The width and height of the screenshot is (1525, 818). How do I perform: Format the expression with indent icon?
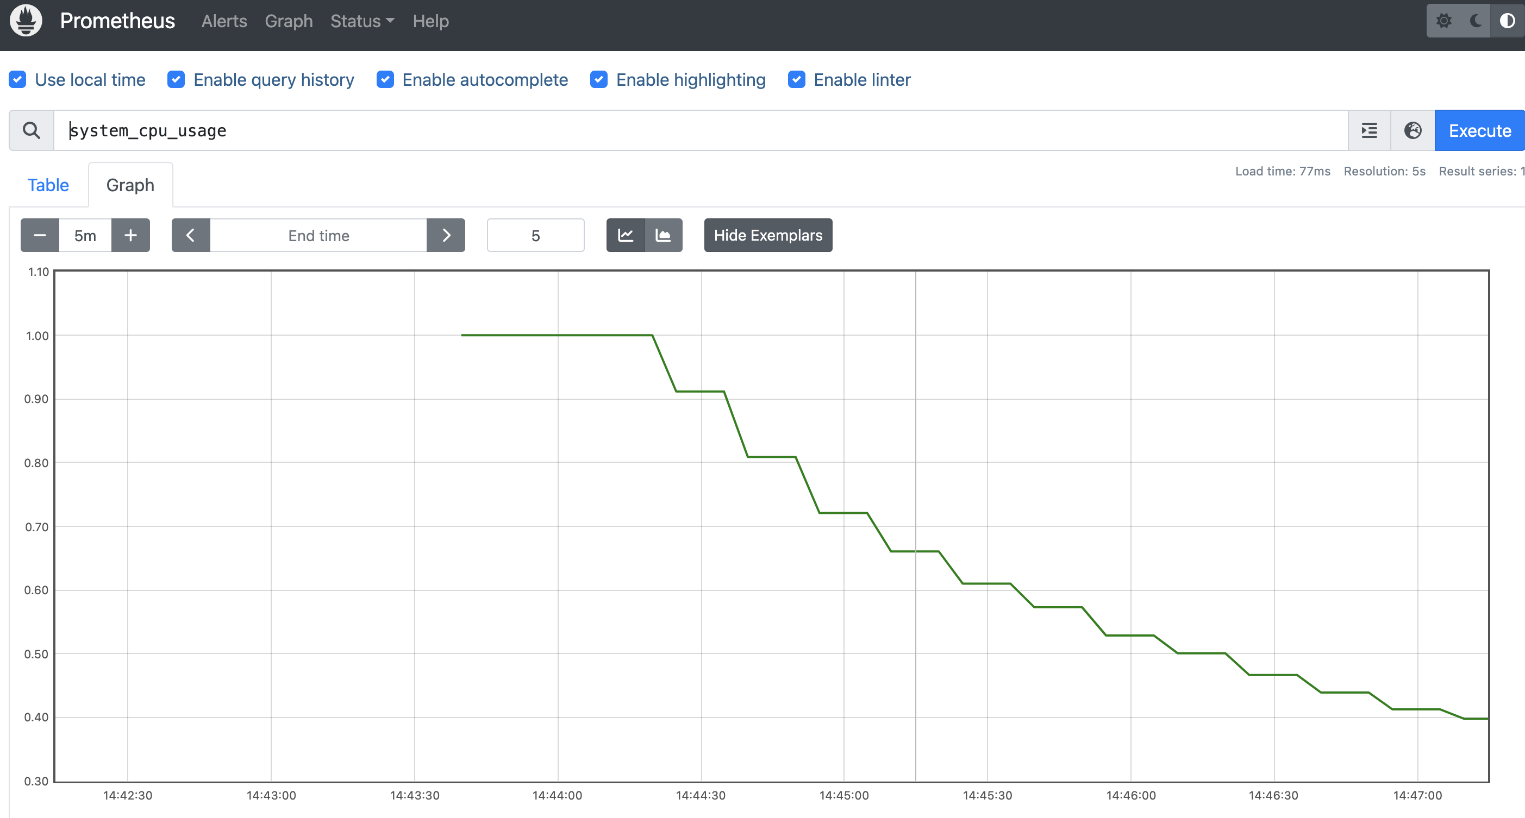[1368, 130]
